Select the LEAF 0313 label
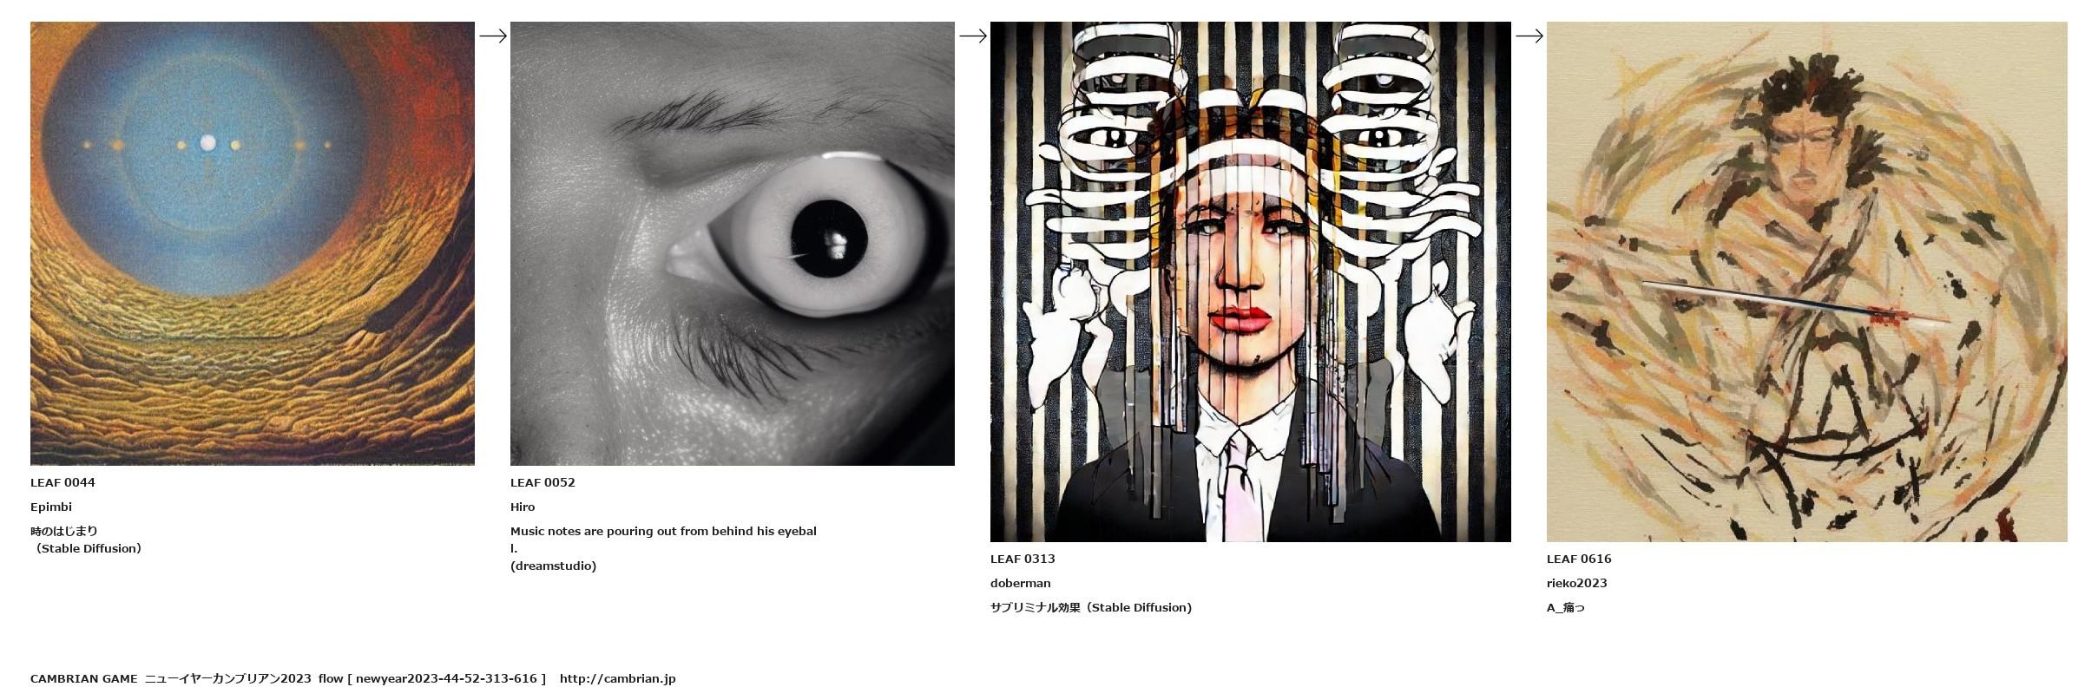The height and width of the screenshot is (700, 2098). (x=1023, y=559)
